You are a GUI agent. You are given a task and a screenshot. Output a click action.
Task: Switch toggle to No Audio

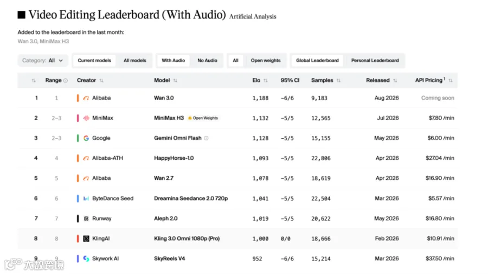pos(207,61)
